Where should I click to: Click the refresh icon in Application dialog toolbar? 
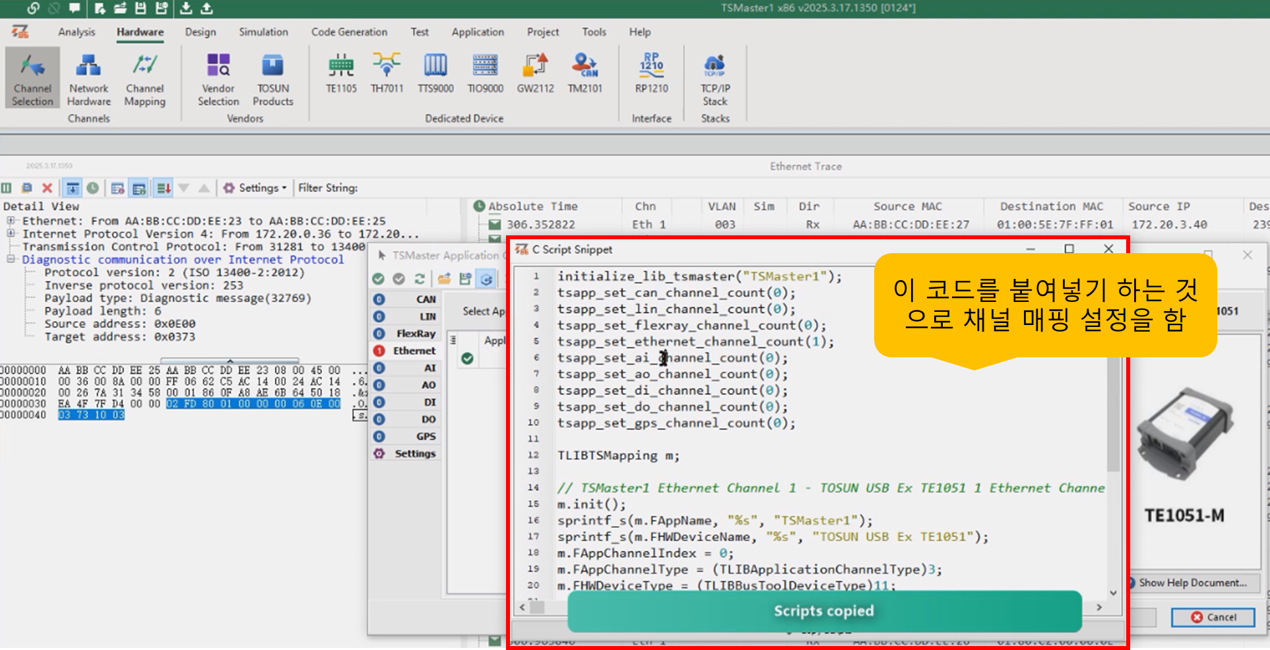click(x=420, y=279)
